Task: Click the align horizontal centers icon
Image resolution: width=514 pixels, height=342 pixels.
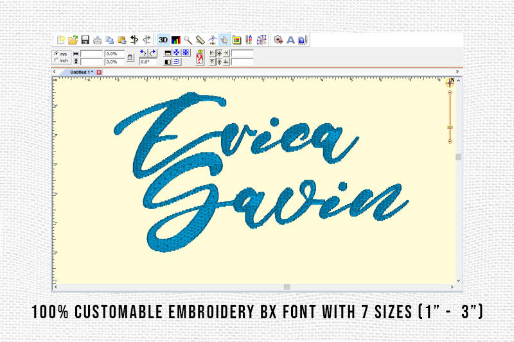Action: [x=219, y=53]
